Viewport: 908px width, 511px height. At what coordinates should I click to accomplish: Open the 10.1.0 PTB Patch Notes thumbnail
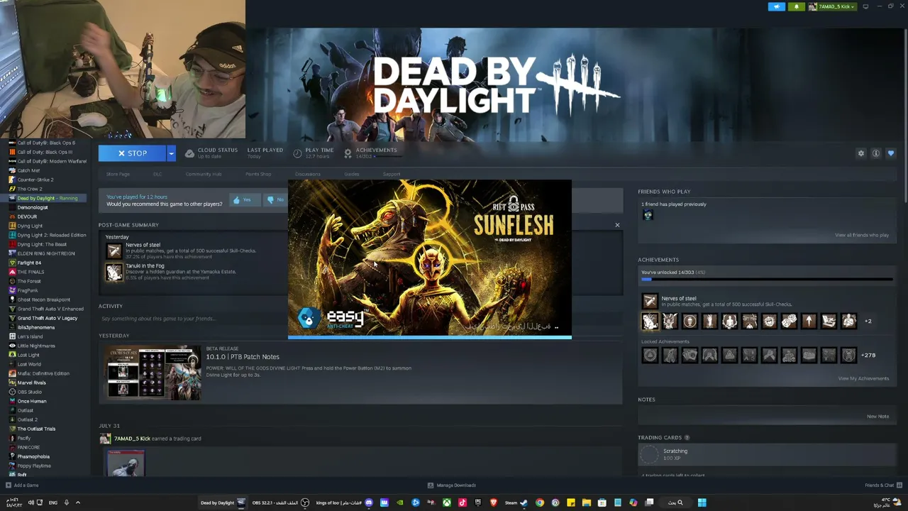point(154,373)
